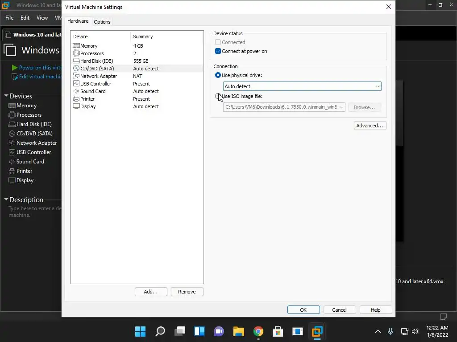Open the Windows Start menu

click(140, 331)
